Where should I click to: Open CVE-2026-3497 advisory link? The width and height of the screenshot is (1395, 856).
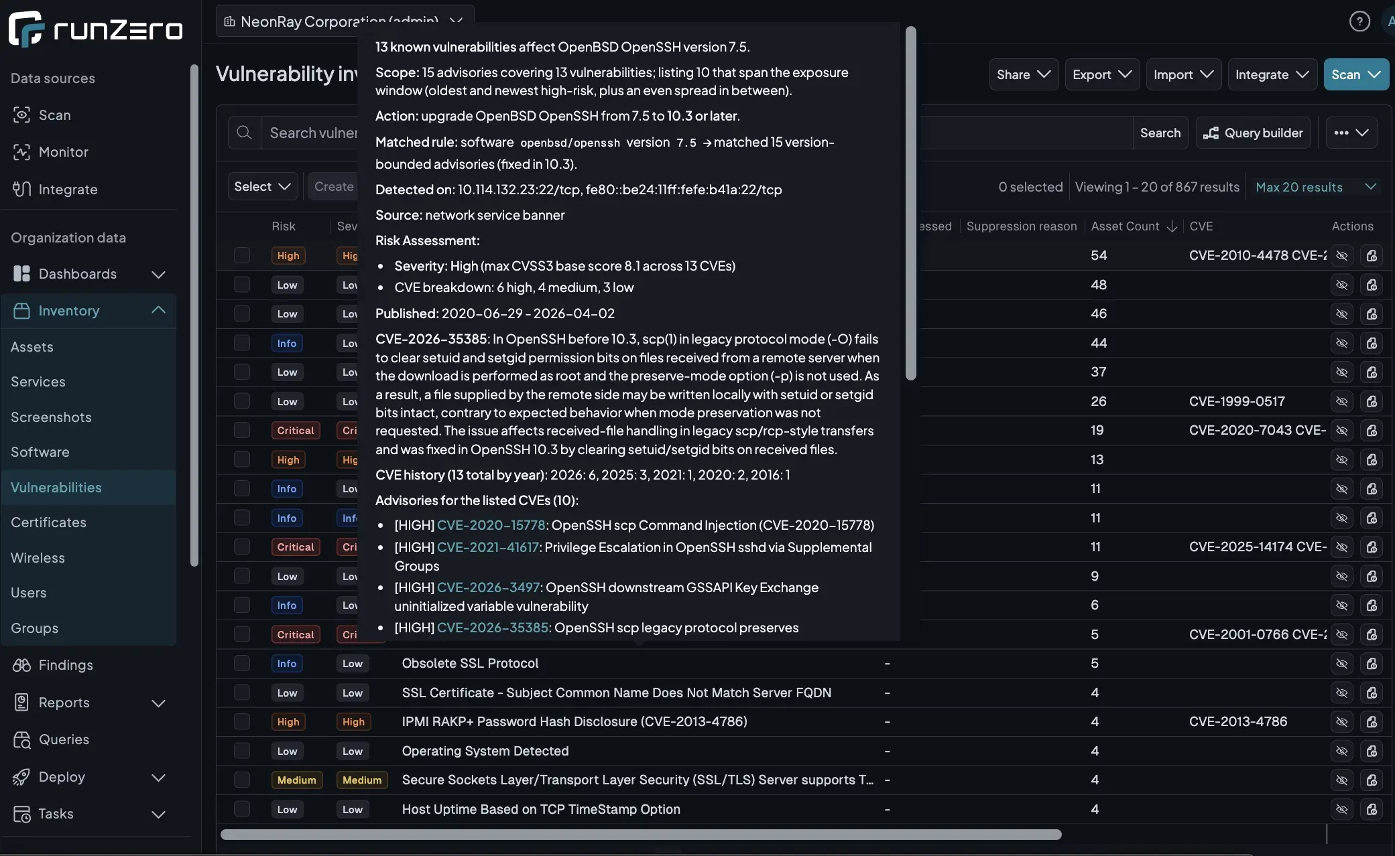(489, 587)
